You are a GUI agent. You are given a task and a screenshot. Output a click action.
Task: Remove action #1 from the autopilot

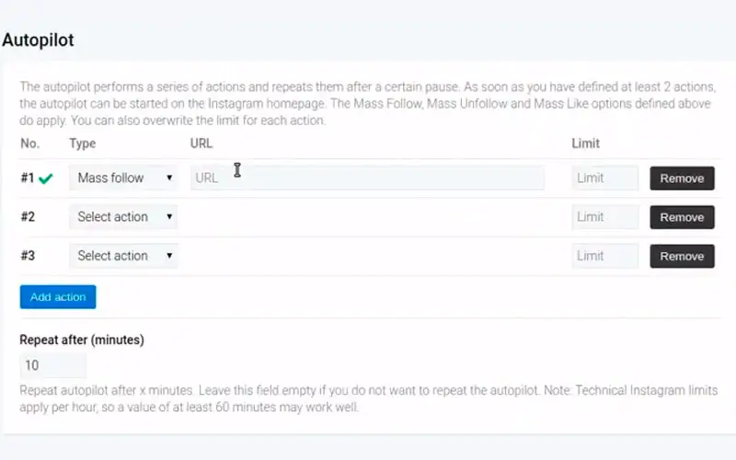[682, 178]
